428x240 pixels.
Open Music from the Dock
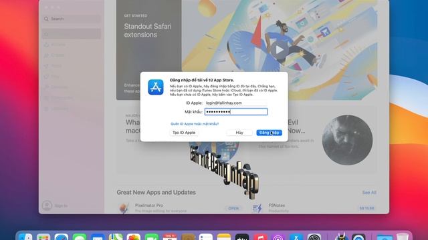pyautogui.click(x=260, y=237)
